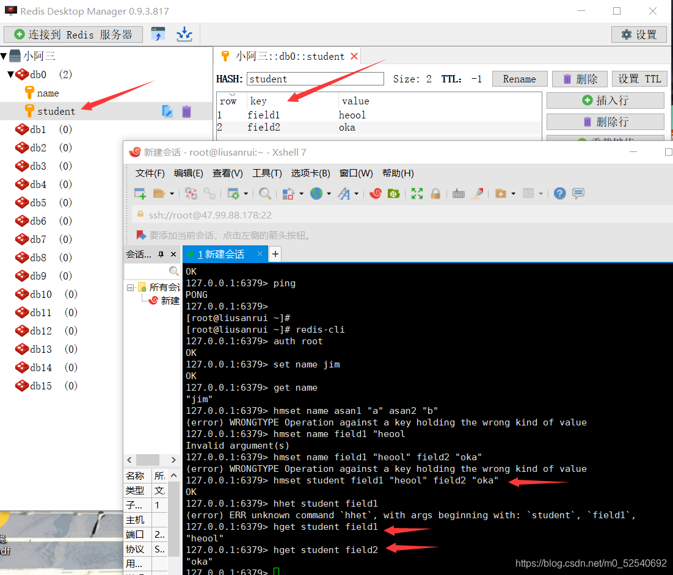
Task: Open the 编辑(E) menu in Xshell
Action: [189, 173]
